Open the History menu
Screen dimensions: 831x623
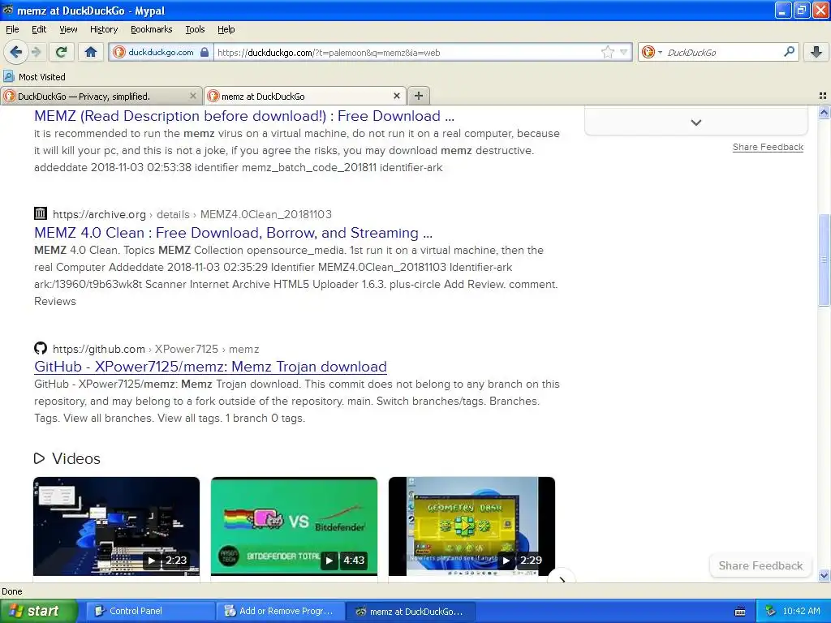click(103, 29)
